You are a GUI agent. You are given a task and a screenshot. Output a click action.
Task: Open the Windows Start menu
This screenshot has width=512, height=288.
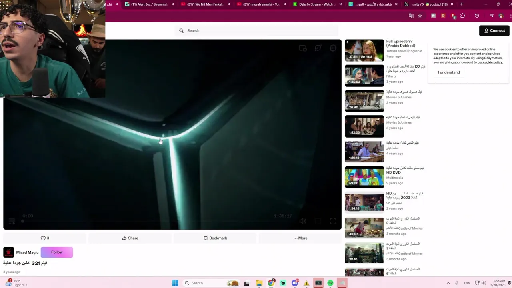[x=175, y=283]
